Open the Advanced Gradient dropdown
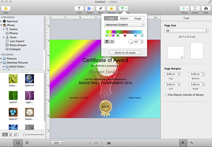Screen dimensions: 212x147 [124, 25]
